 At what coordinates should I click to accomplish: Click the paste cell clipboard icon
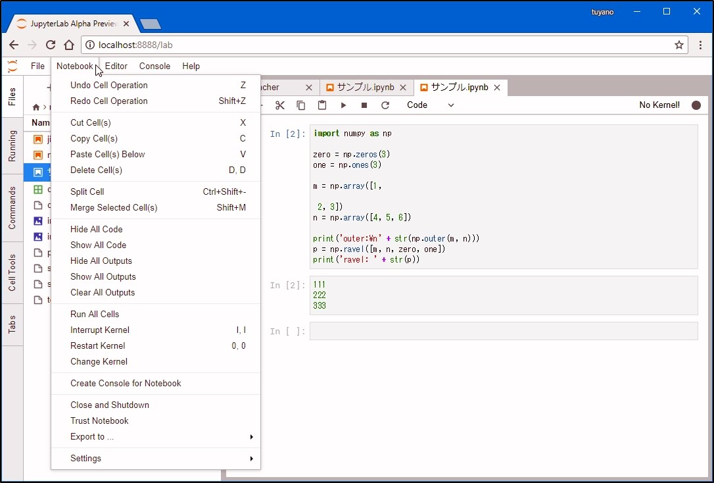(x=322, y=105)
